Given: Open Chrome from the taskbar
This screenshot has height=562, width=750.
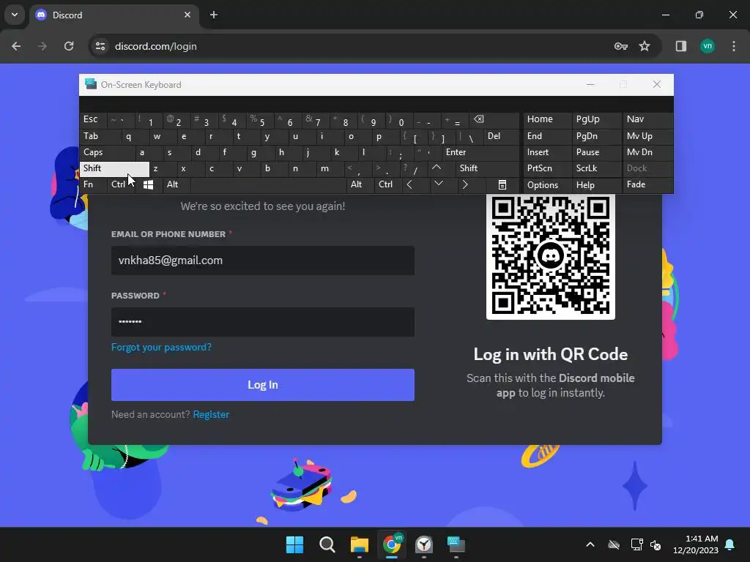Looking at the screenshot, I should [392, 544].
